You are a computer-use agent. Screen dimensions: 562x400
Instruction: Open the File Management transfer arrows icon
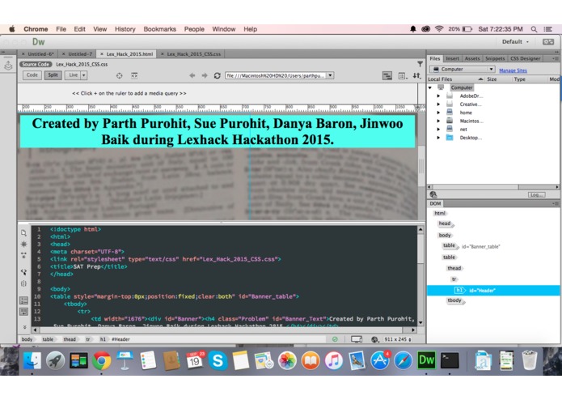pos(416,75)
